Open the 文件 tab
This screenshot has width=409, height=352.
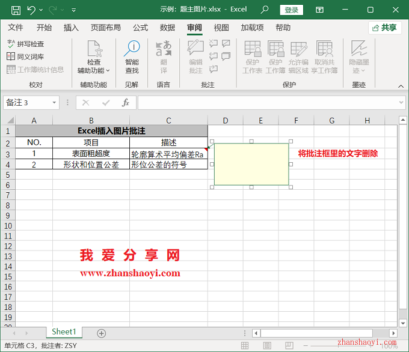[16, 28]
